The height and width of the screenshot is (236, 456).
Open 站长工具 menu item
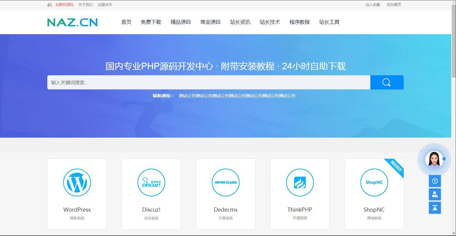click(329, 22)
